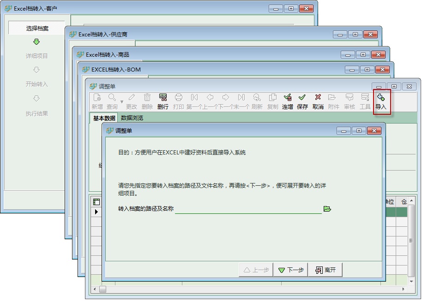Viewport: 422px width, 301px height.
Task: Click the 新增 (New) toolbar icon
Action: [97, 101]
